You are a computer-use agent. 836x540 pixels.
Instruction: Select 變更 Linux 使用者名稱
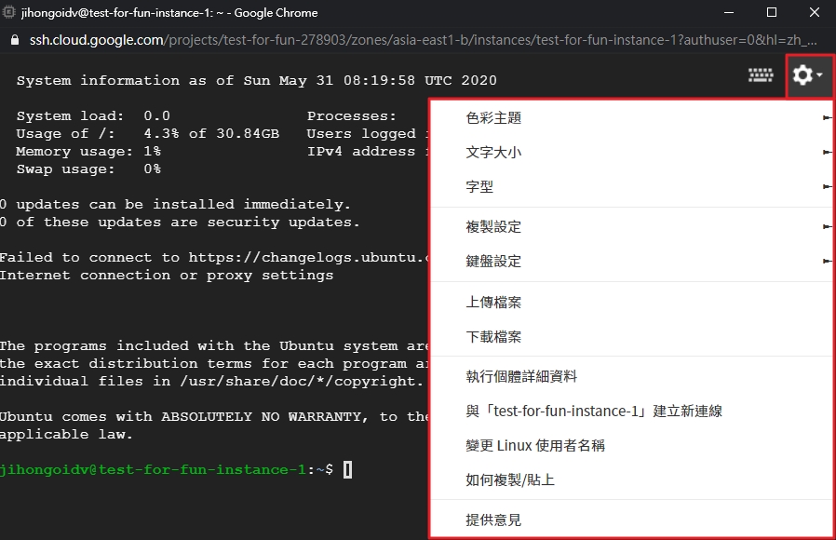(632, 445)
